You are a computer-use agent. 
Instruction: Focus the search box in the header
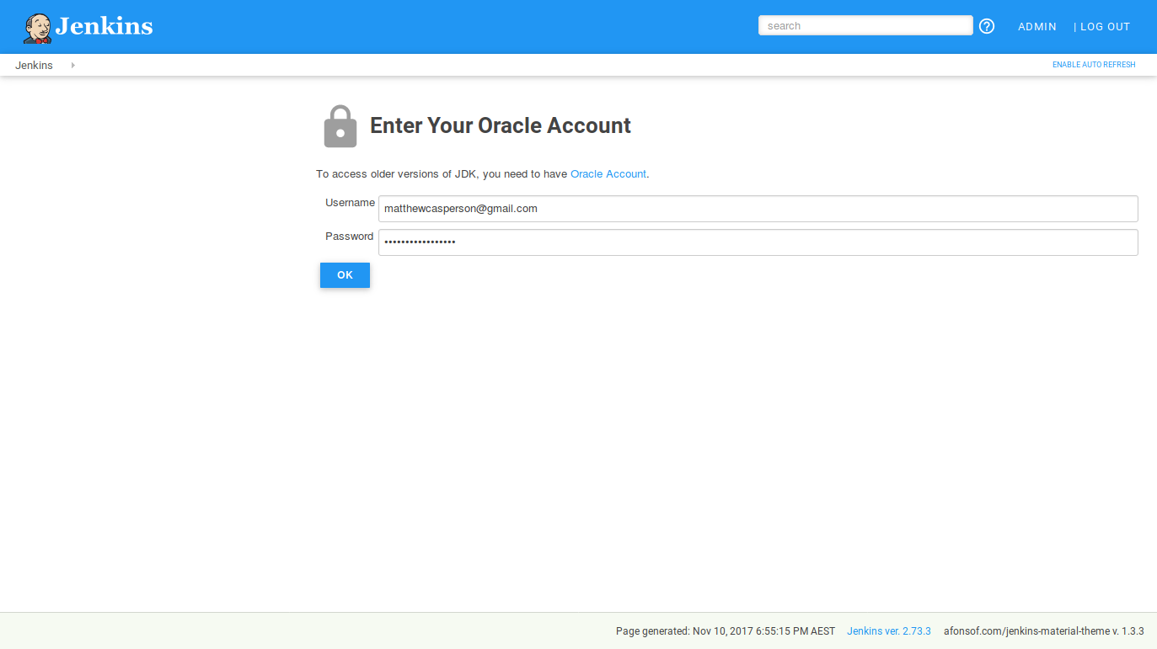coord(865,24)
